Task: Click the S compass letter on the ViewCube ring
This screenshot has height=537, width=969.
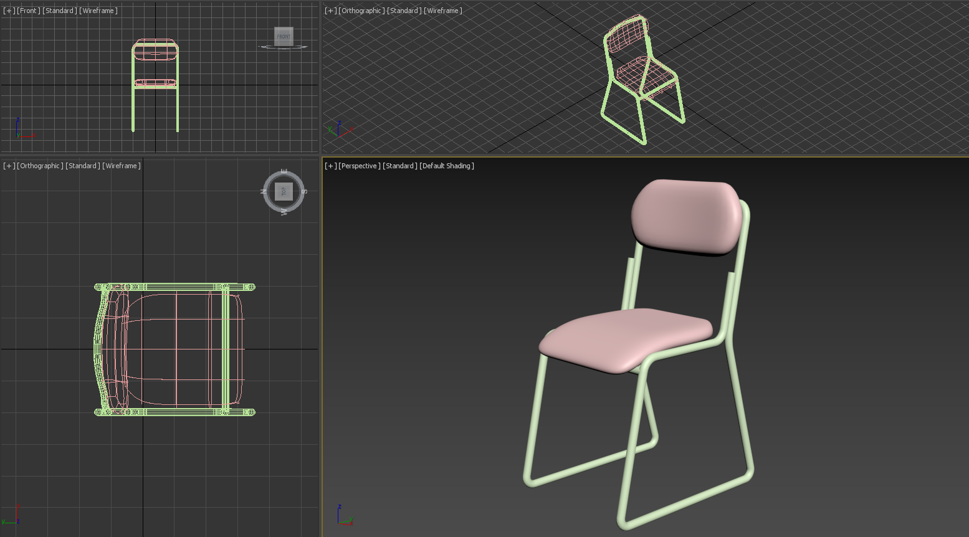Action: pyautogui.click(x=304, y=191)
